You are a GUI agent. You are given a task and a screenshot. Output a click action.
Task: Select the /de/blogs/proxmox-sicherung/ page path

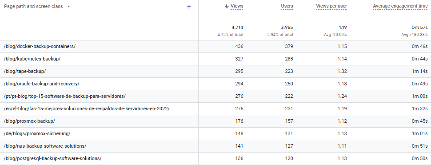pyautogui.click(x=37, y=133)
